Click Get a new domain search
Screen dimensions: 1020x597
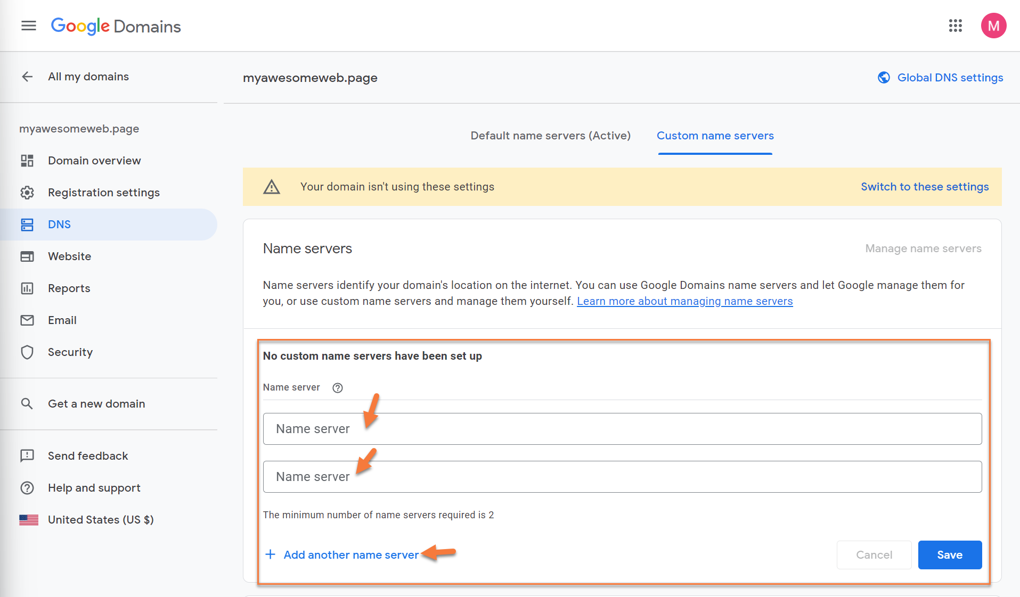click(x=96, y=404)
